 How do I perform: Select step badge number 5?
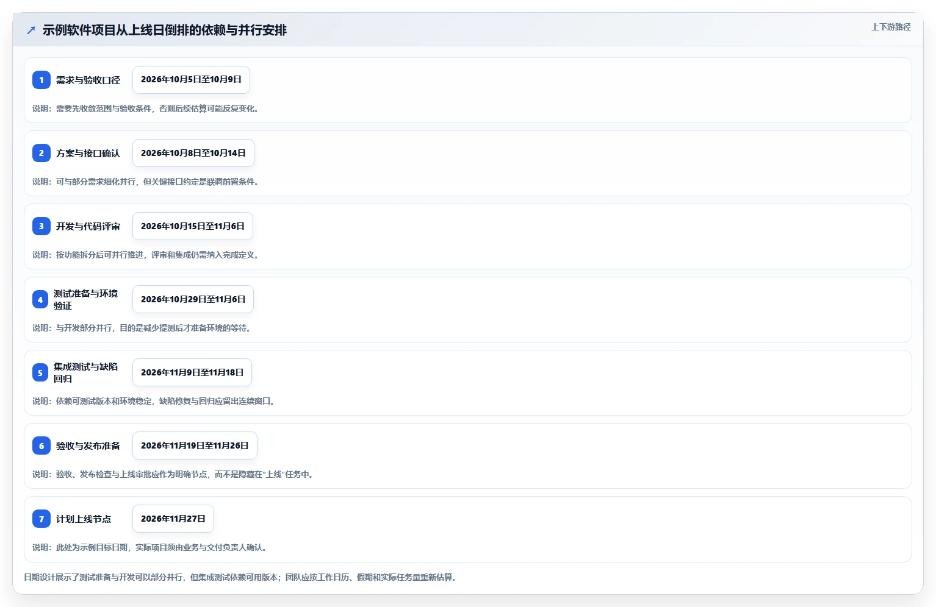click(x=40, y=372)
